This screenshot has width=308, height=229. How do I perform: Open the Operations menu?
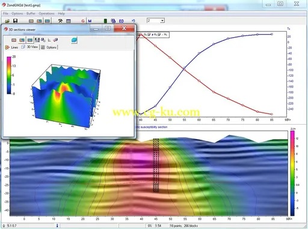pyautogui.click(x=46, y=13)
